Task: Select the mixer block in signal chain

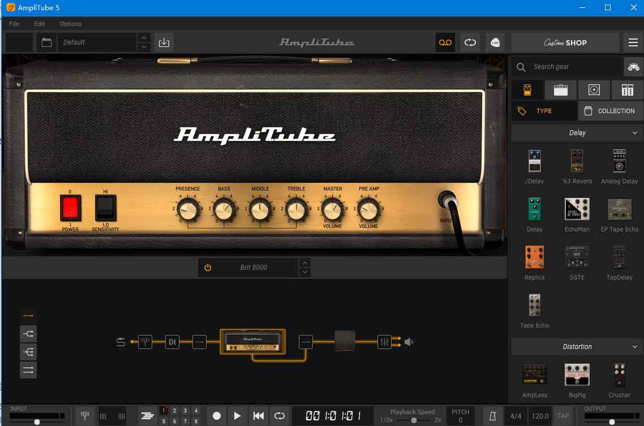Action: pos(384,342)
